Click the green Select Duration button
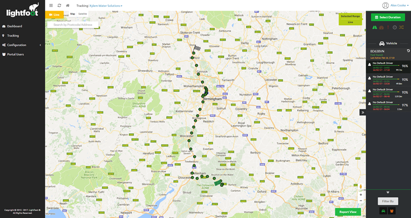The width and height of the screenshot is (411, 218). pos(388,17)
